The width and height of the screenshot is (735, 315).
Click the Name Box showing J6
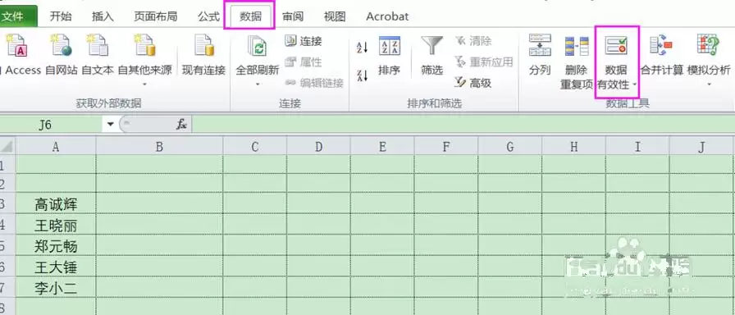coord(51,124)
